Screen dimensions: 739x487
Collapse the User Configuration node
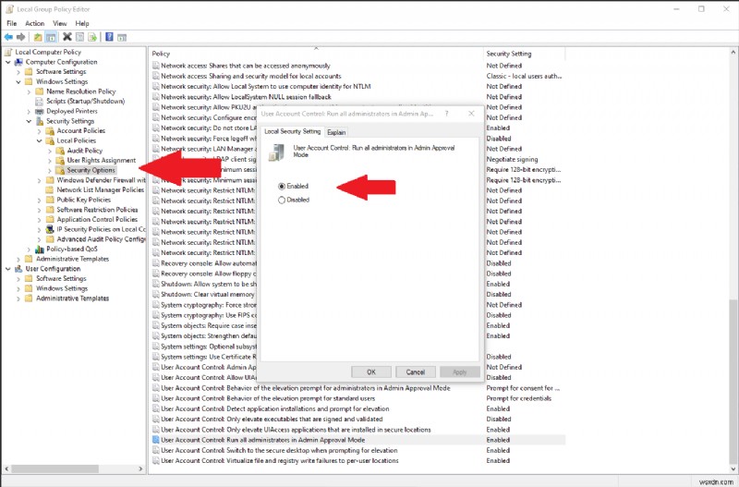8,269
